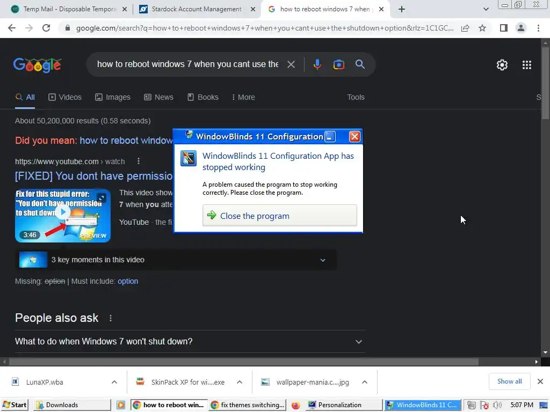The image size is (550, 412).
Task: Switch to Personalization window
Action: (x=344, y=404)
